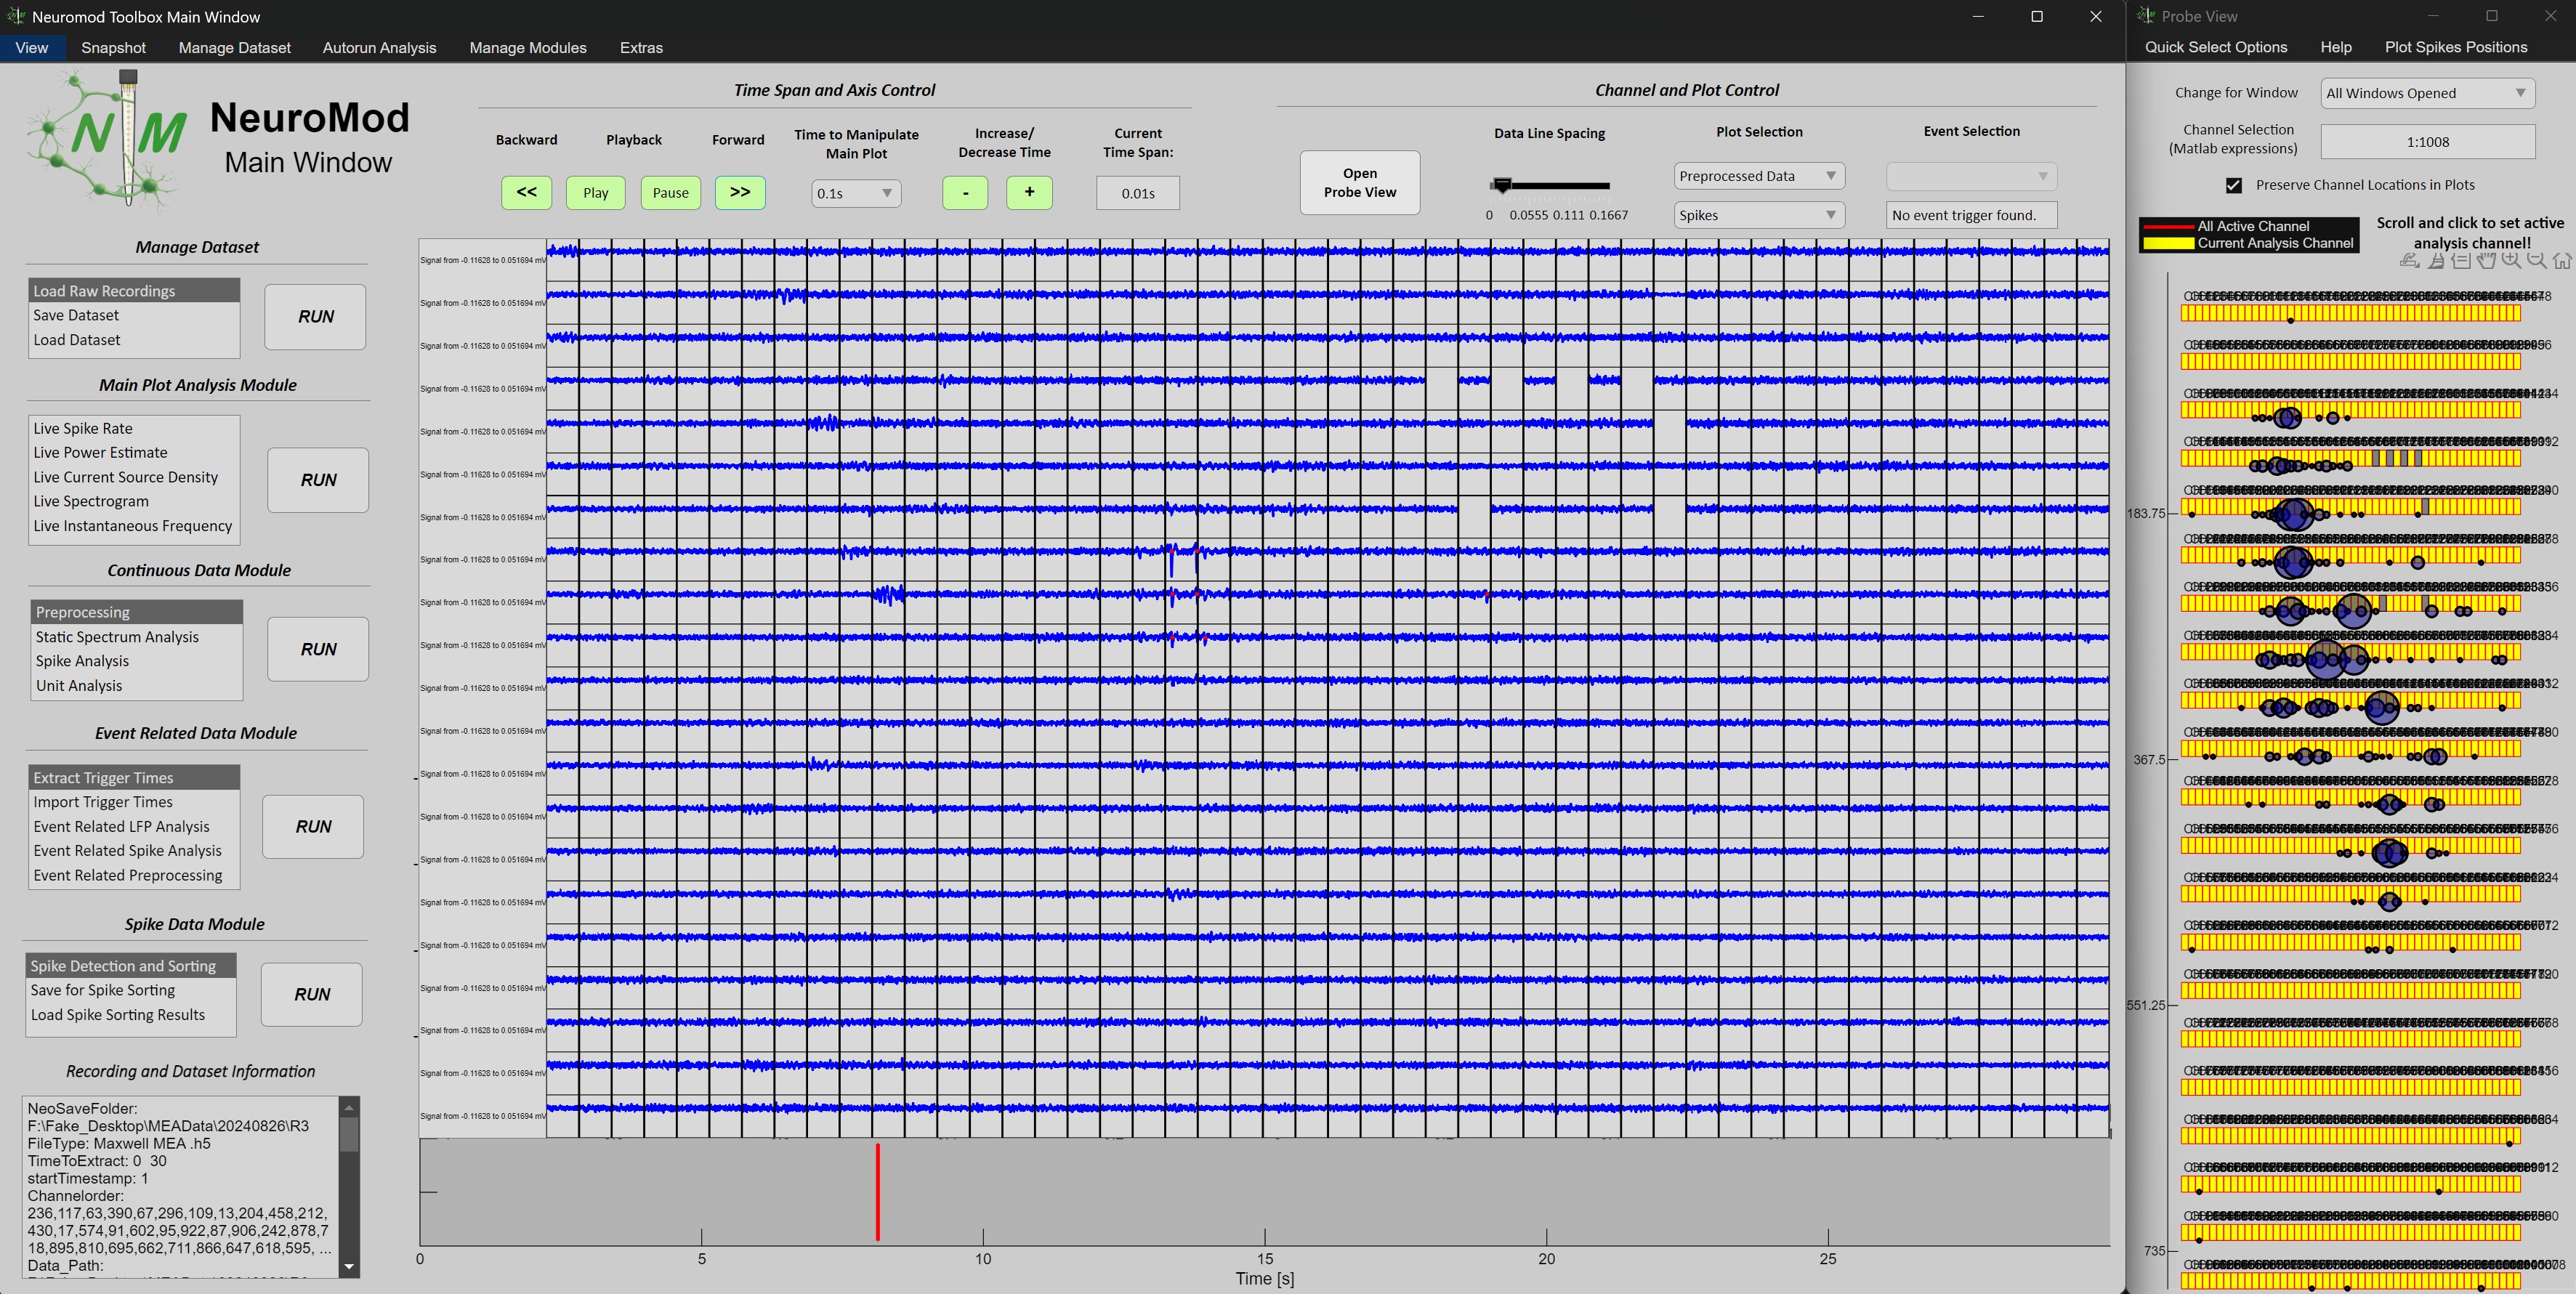The height and width of the screenshot is (1294, 2576).
Task: Open the Snapshot menu
Action: tap(113, 48)
